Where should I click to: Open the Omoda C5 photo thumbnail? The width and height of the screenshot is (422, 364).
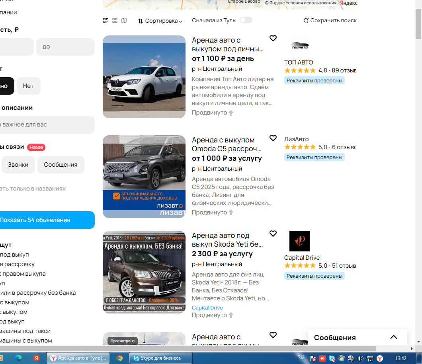click(x=144, y=177)
